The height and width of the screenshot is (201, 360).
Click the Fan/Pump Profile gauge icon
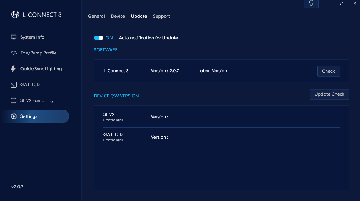tap(14, 53)
